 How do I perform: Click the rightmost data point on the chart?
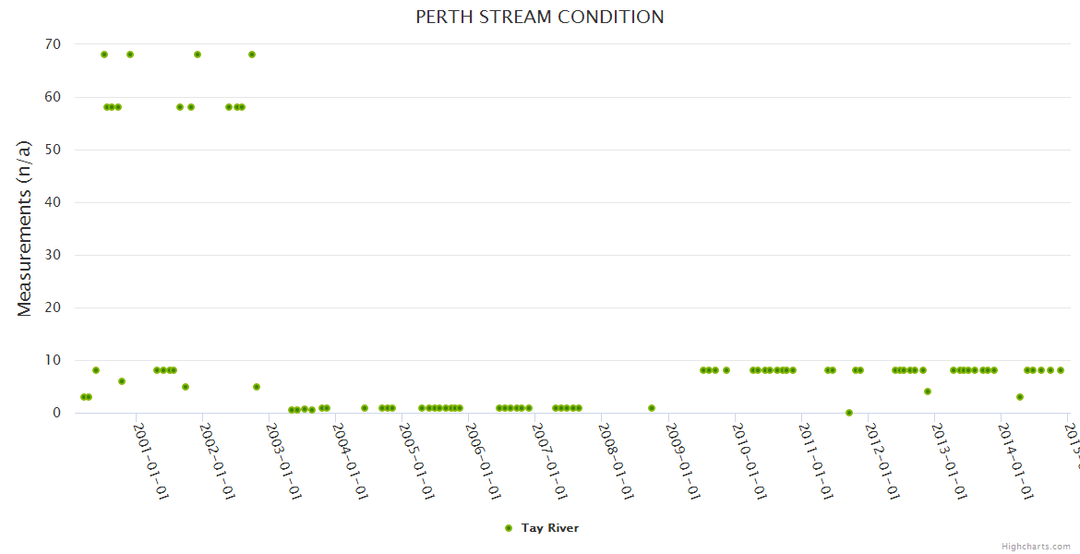1061,370
